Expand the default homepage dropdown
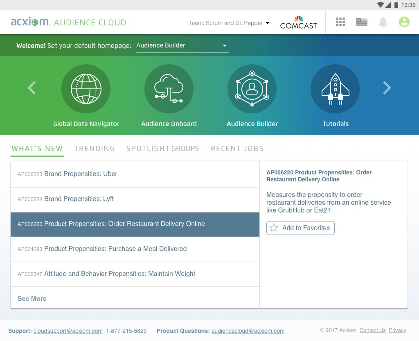The width and height of the screenshot is (419, 341). click(182, 45)
